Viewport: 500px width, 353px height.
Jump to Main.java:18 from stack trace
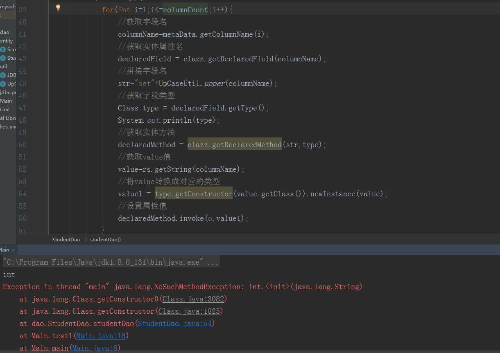pyautogui.click(x=101, y=336)
